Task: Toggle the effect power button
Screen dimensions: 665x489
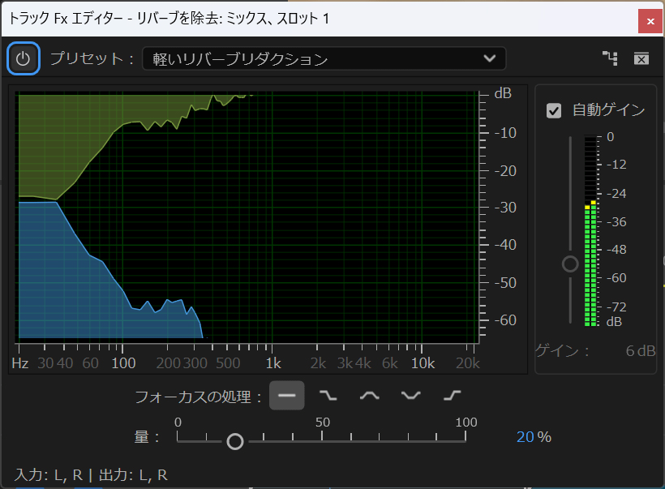Action: [x=23, y=58]
